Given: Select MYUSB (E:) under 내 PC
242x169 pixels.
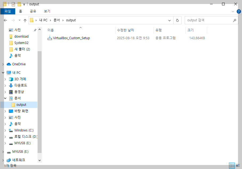Looking at the screenshot, I should [x=22, y=143].
